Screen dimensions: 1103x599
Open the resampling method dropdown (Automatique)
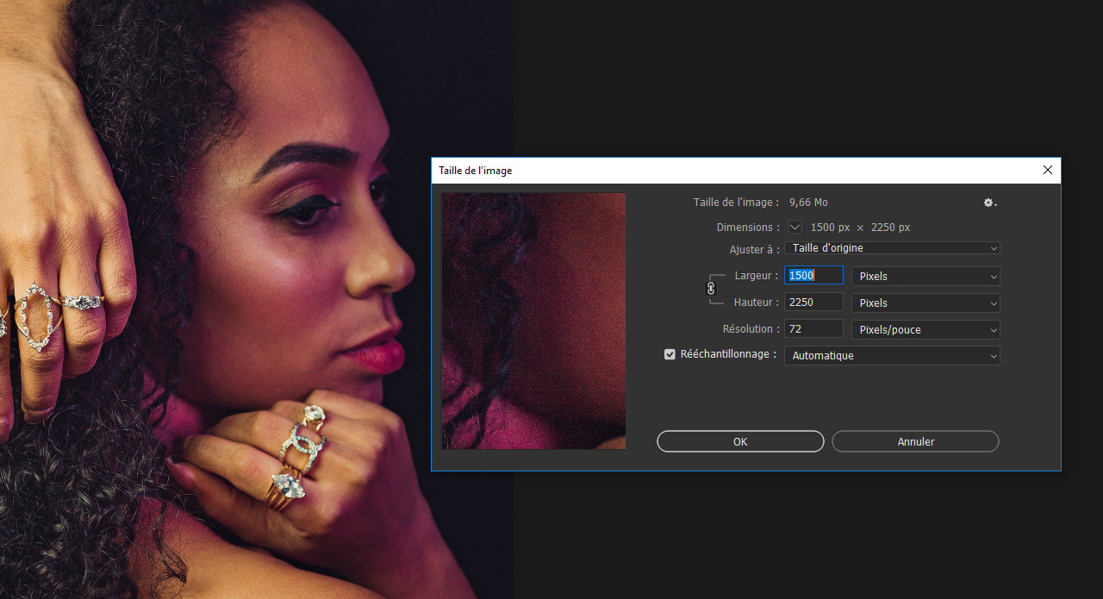point(892,355)
